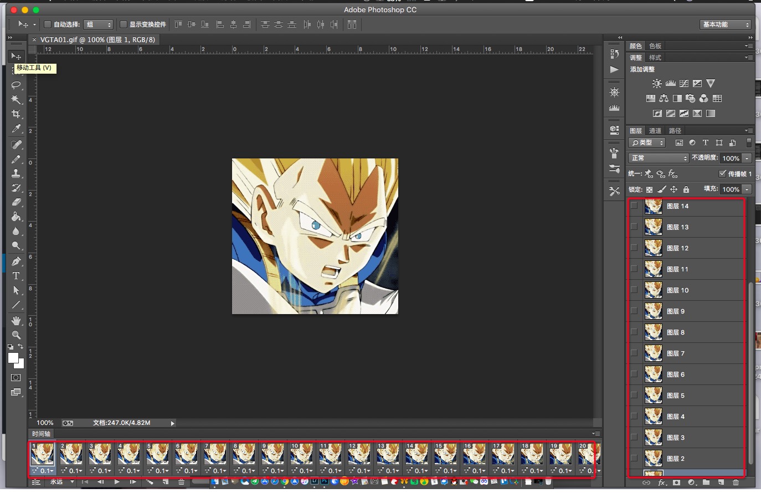Viewport: 761px width, 493px height.
Task: Open the 色板 tab
Action: coord(655,46)
